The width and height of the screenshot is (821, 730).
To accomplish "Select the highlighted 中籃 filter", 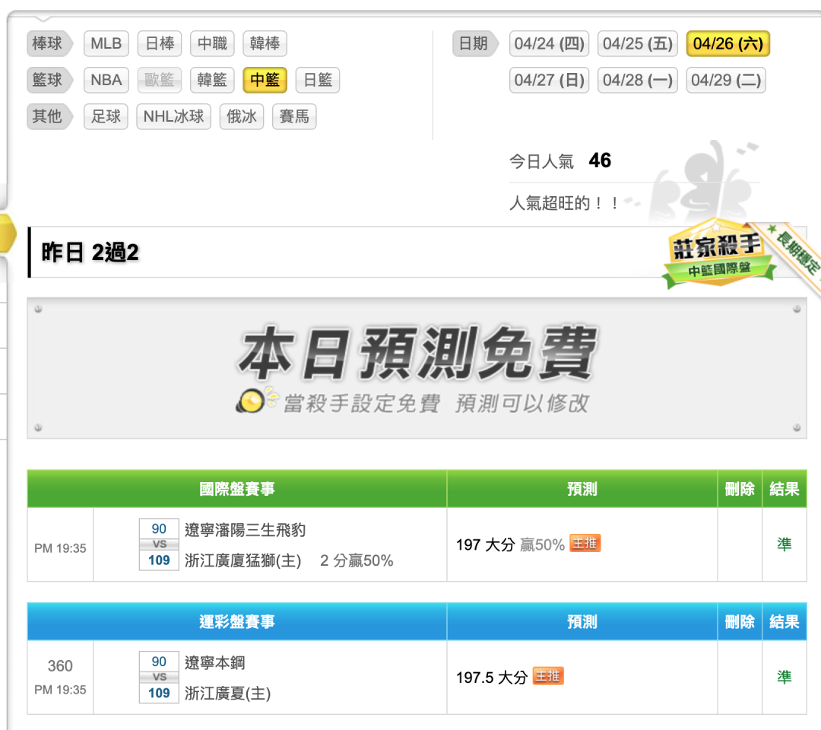I will point(265,80).
